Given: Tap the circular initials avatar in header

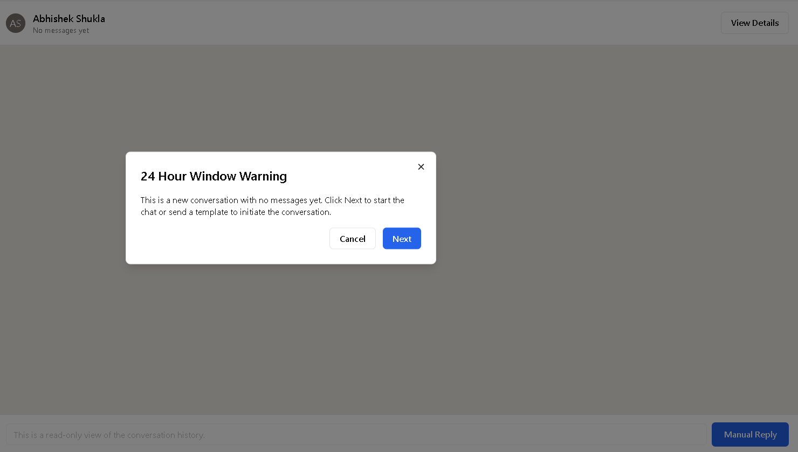Looking at the screenshot, I should 16,23.
